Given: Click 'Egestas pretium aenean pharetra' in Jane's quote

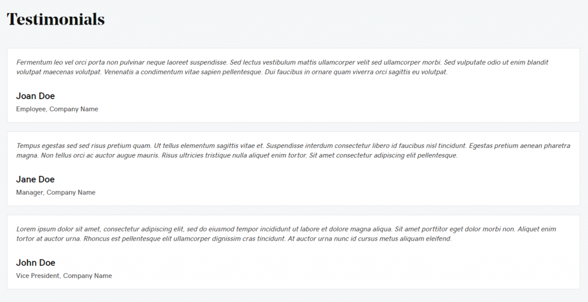Looking at the screenshot, I should pos(520,146).
